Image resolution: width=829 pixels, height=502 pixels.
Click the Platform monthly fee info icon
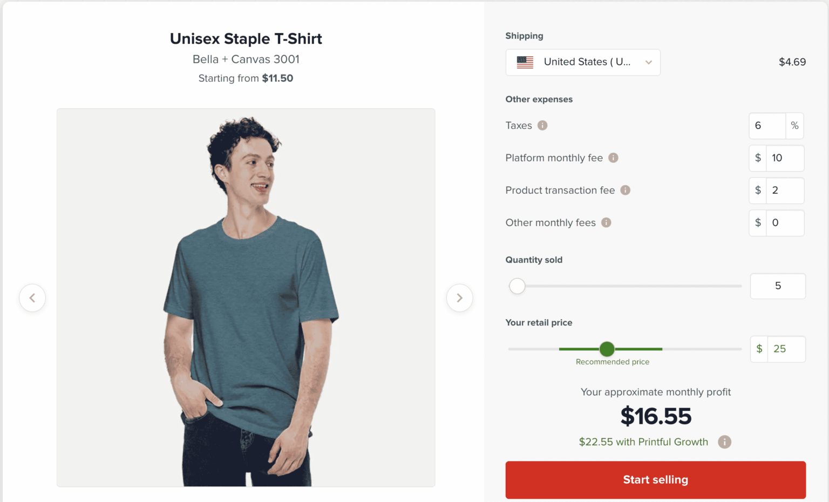point(613,158)
